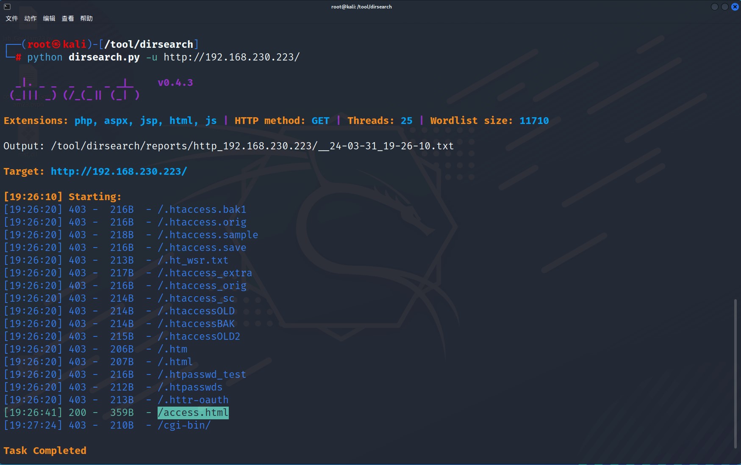Click the Threads value 25
The height and width of the screenshot is (465, 741).
[x=407, y=121]
